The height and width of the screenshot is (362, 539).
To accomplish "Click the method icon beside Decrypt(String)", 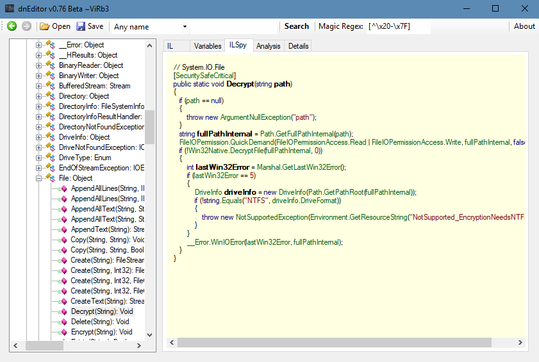I will pos(63,311).
